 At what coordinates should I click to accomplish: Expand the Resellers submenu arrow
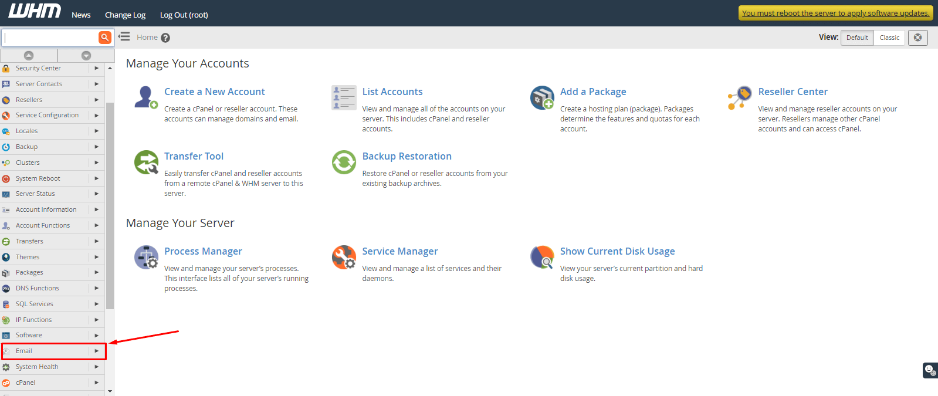click(96, 100)
